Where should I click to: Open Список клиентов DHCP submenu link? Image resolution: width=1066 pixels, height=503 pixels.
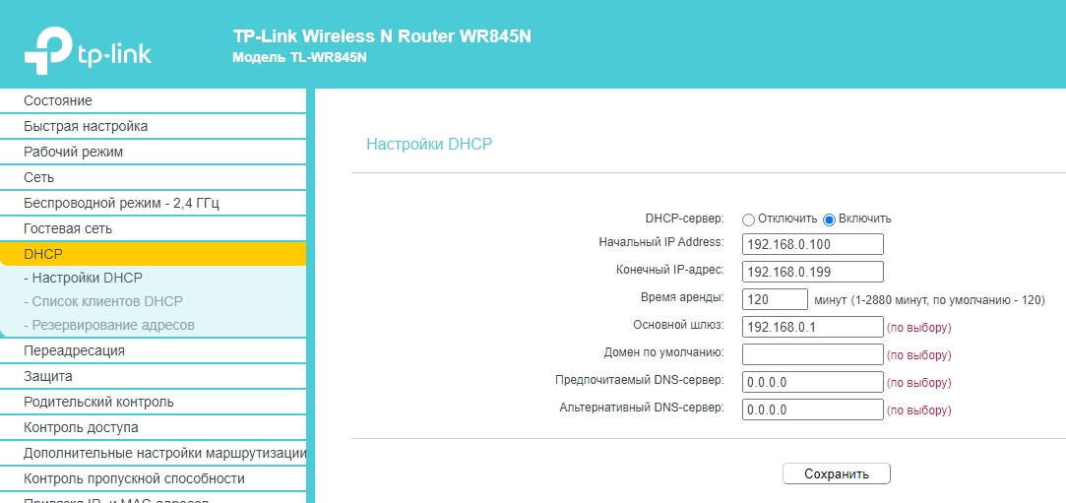tap(103, 301)
